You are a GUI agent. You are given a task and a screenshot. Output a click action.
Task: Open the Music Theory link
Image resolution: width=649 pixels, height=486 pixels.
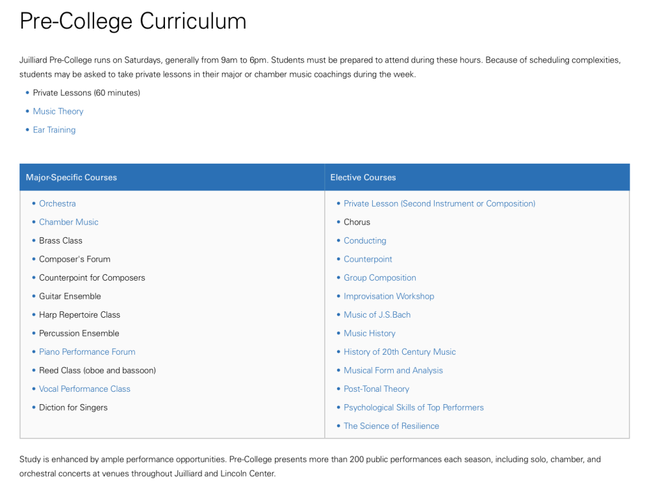(58, 111)
